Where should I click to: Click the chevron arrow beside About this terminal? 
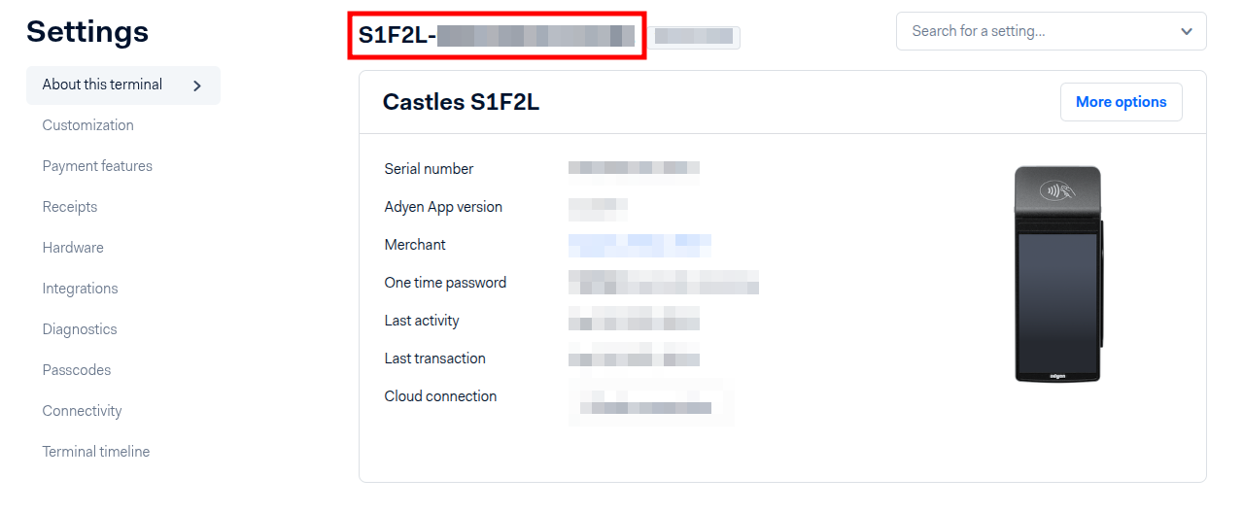pyautogui.click(x=197, y=85)
